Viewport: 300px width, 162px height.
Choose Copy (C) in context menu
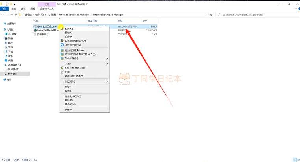coord(84,91)
